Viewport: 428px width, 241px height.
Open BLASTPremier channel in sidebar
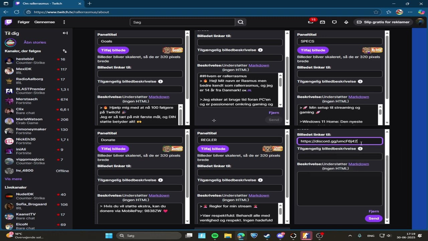point(36,91)
